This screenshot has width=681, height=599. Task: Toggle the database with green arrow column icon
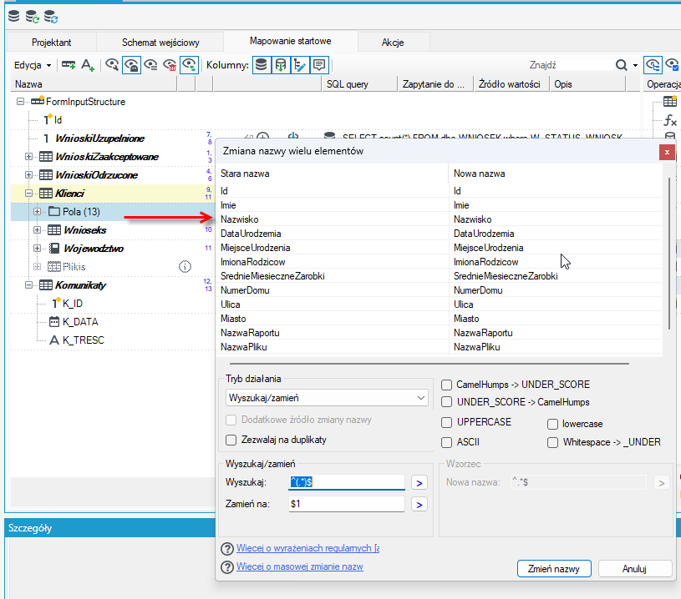point(281,65)
